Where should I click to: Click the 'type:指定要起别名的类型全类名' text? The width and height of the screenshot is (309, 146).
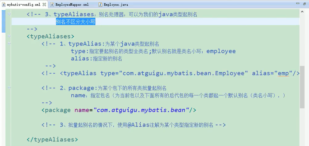[109, 51]
